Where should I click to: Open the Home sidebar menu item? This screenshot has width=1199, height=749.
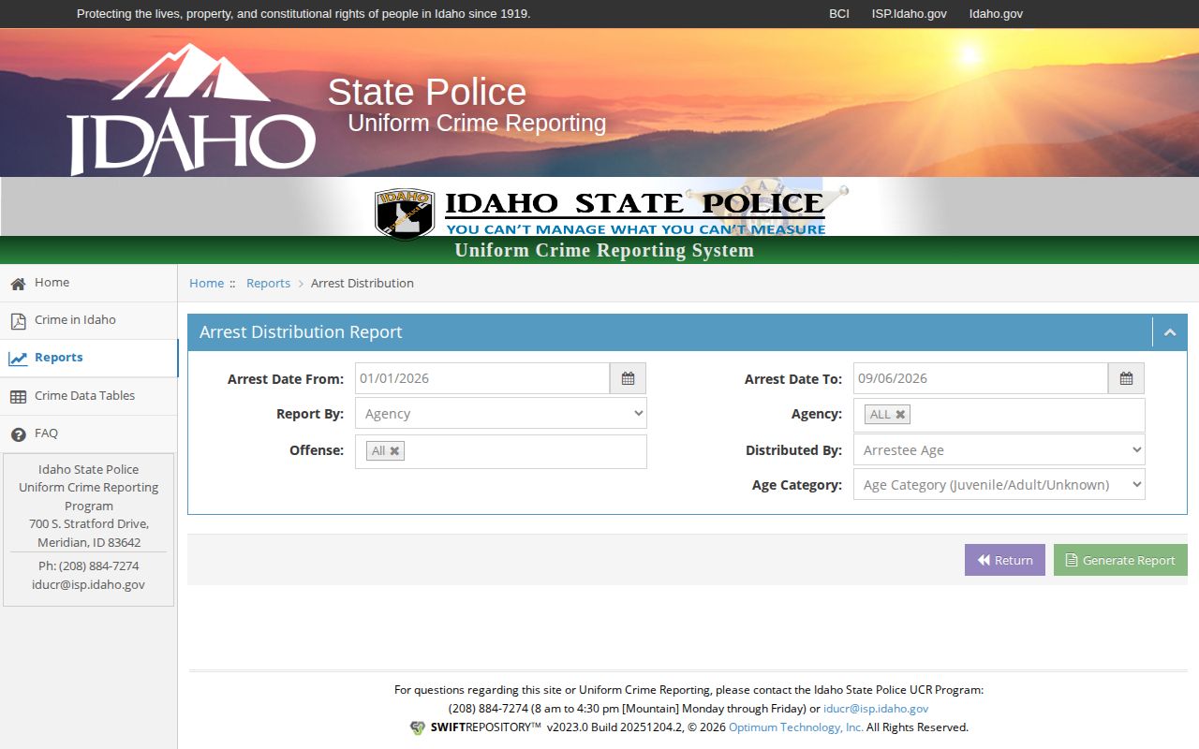pyautogui.click(x=89, y=283)
